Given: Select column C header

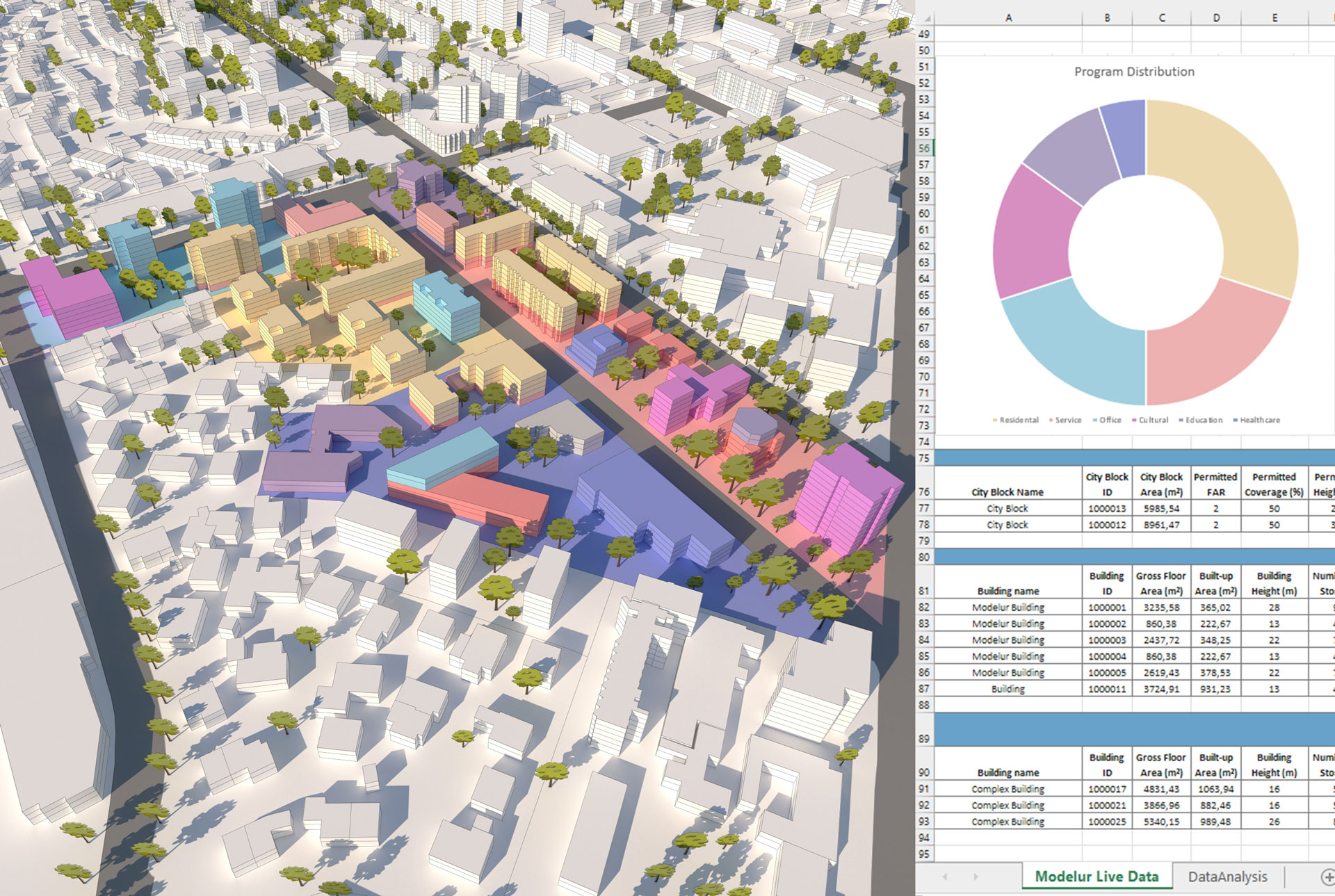Looking at the screenshot, I should pyautogui.click(x=1162, y=18).
